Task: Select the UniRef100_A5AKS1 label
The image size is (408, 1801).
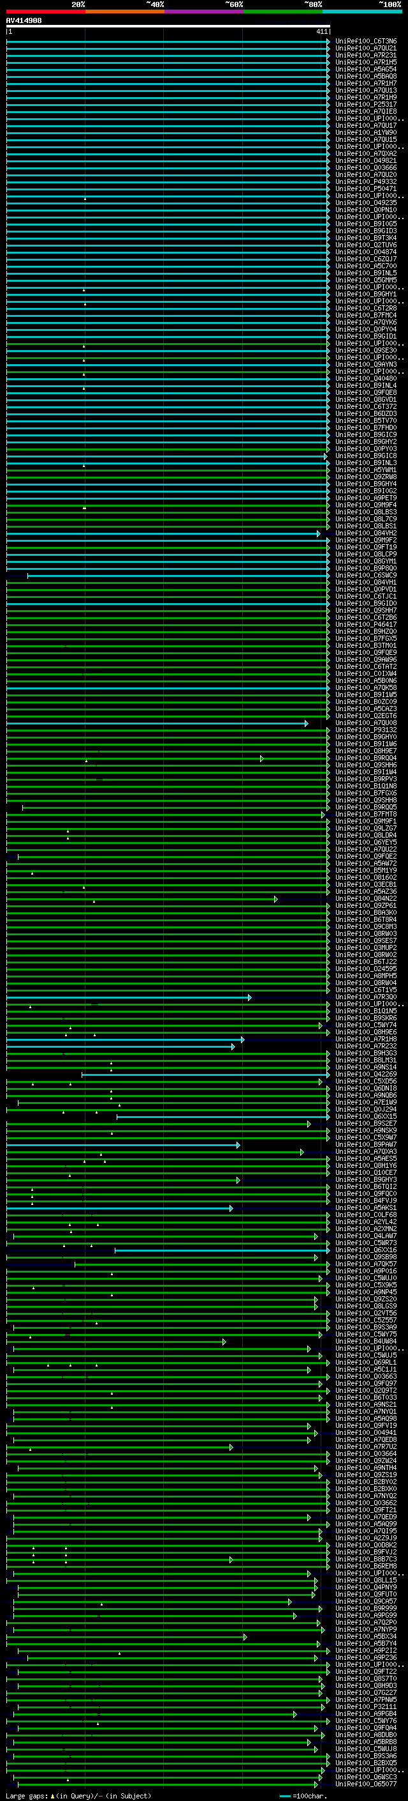Action: coord(366,1207)
